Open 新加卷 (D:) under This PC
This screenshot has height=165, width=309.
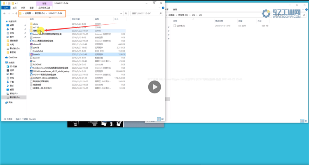pyautogui.click(x=14, y=98)
